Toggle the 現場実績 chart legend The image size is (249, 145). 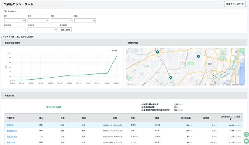click(x=113, y=51)
